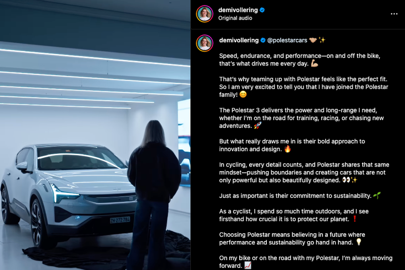The image size is (405, 270).
Task: Click the verified badge in the caption
Action: [263, 41]
